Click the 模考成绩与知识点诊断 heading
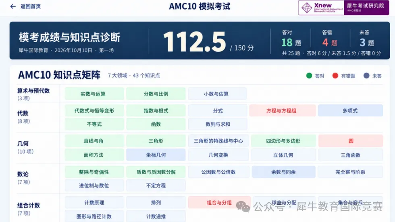This screenshot has height=222, width=395. pos(69,37)
